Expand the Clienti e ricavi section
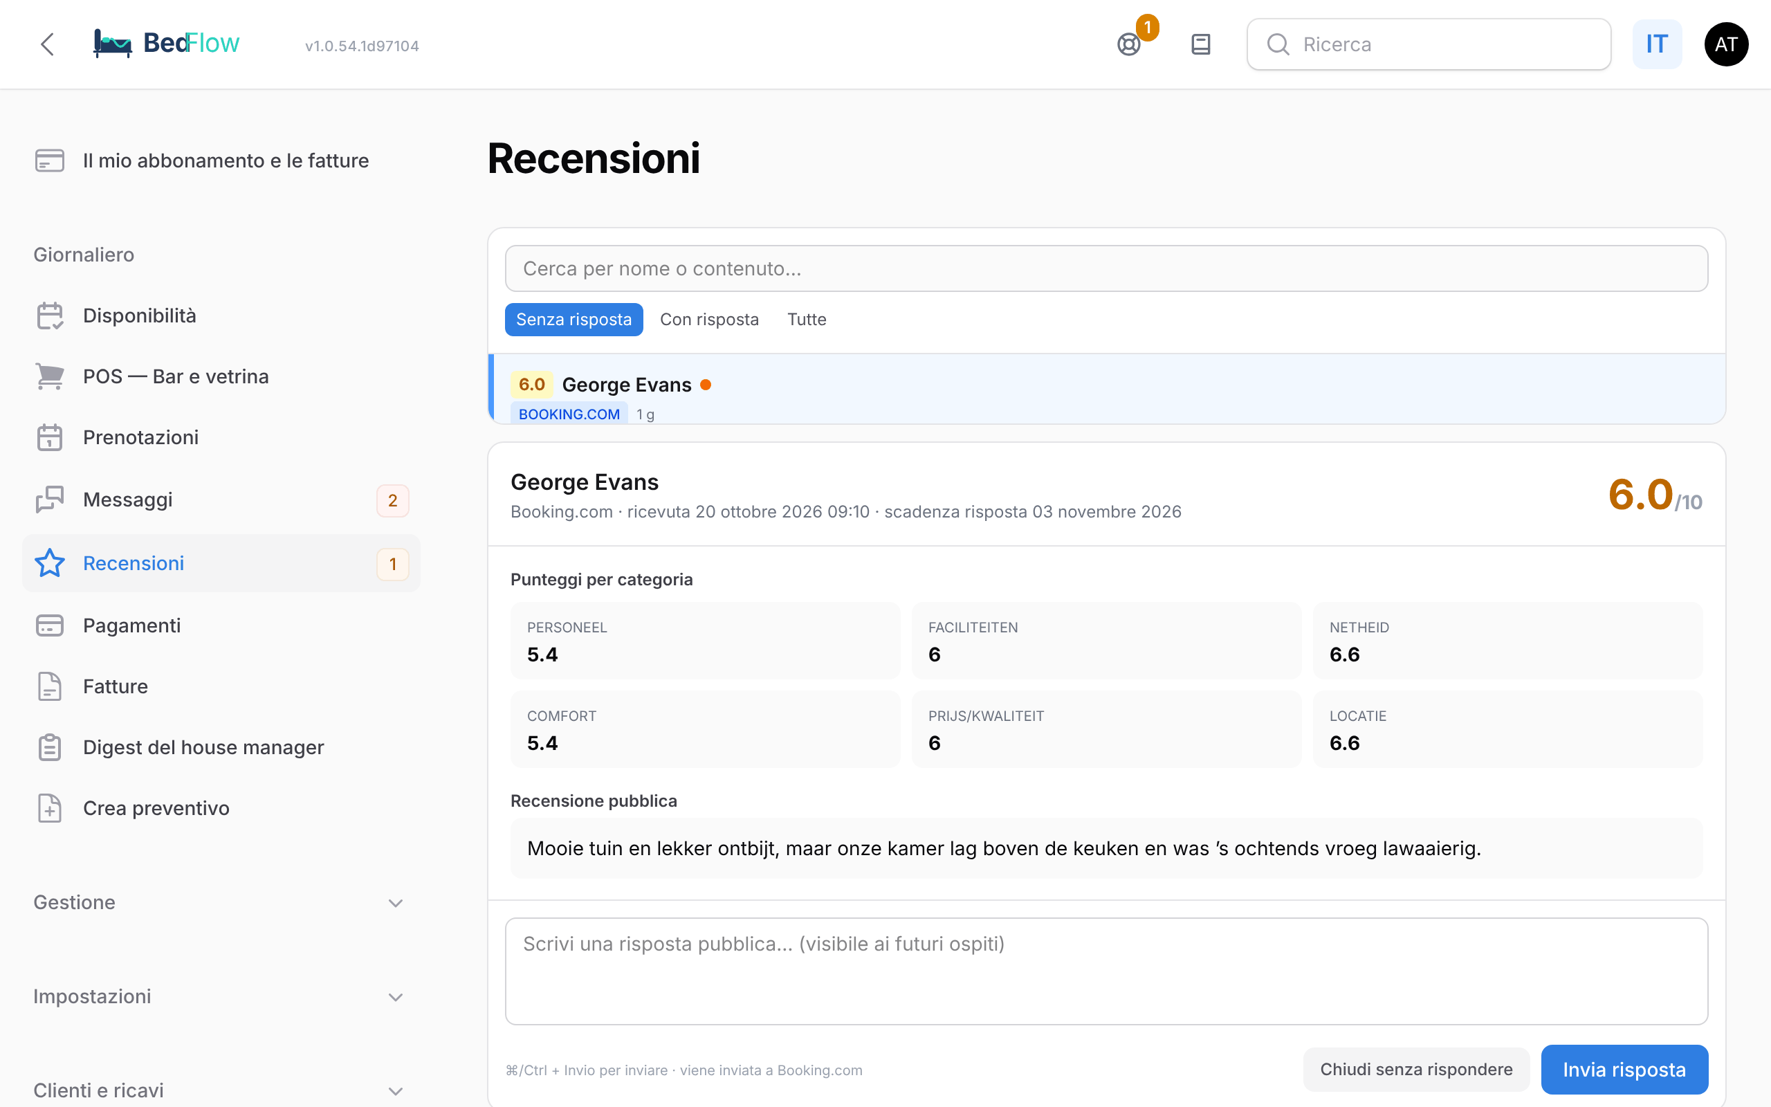The width and height of the screenshot is (1771, 1107). 219,1090
